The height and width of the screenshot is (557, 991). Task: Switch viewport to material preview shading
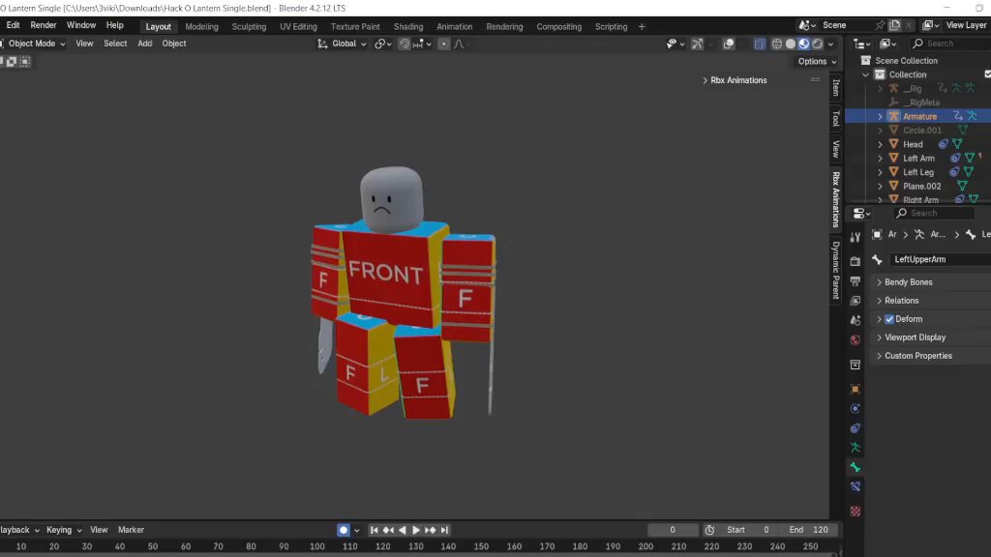[803, 44]
